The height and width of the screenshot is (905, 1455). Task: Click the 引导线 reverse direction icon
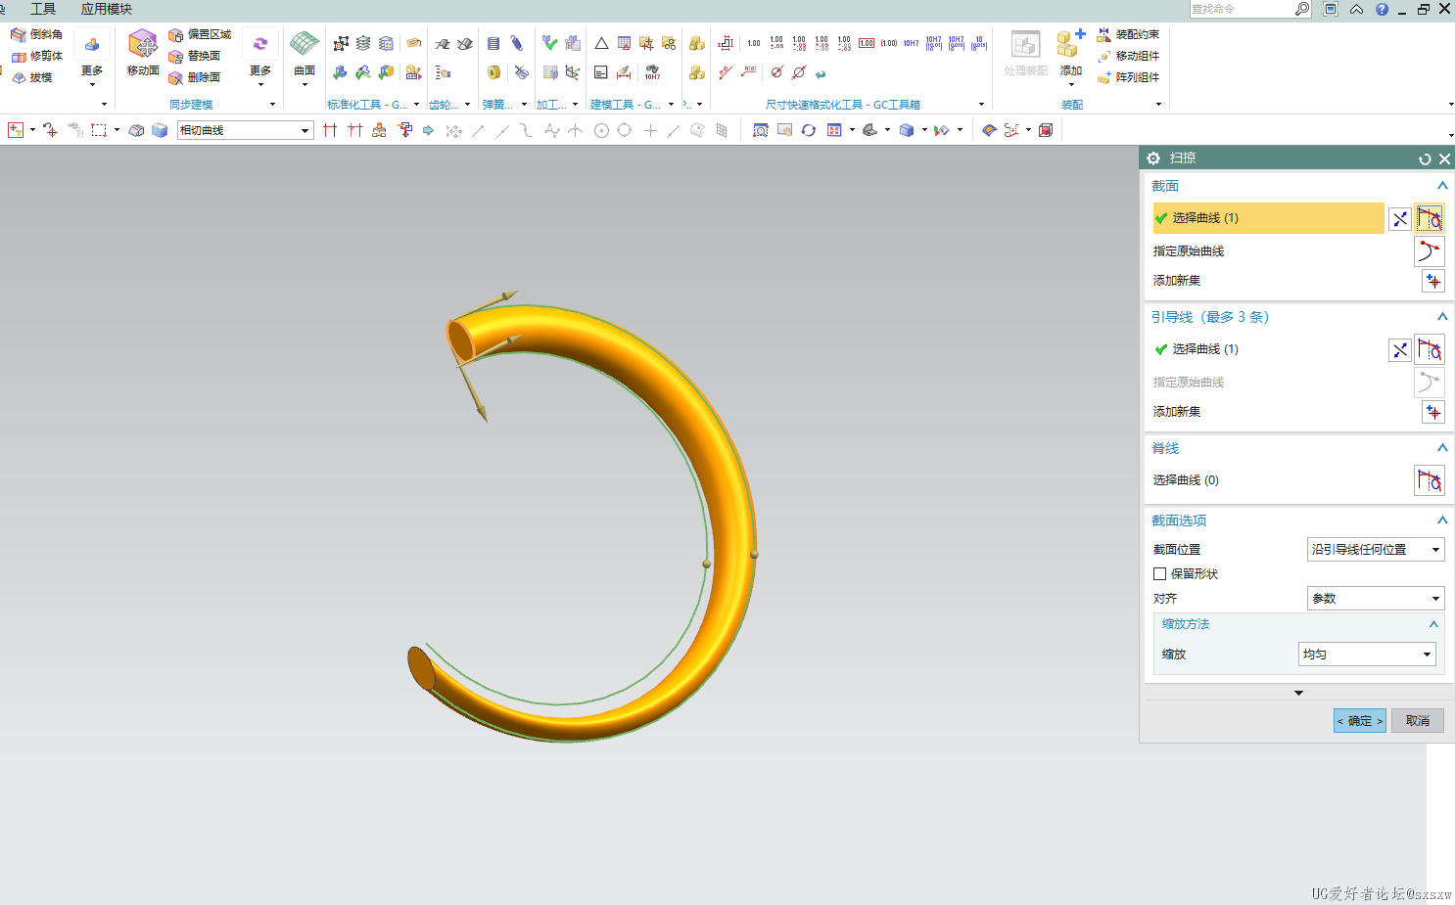click(1400, 349)
